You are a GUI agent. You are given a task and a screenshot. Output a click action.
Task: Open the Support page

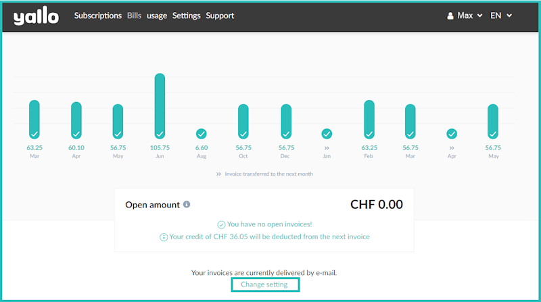click(x=220, y=16)
